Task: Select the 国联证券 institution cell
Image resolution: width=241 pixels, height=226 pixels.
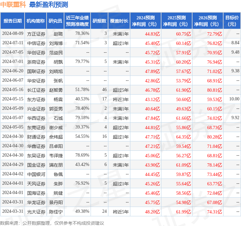Action: (36, 71)
